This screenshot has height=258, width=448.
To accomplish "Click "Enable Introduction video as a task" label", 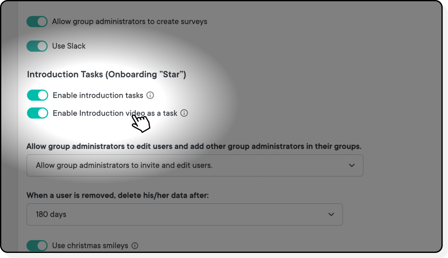I will 115,113.
